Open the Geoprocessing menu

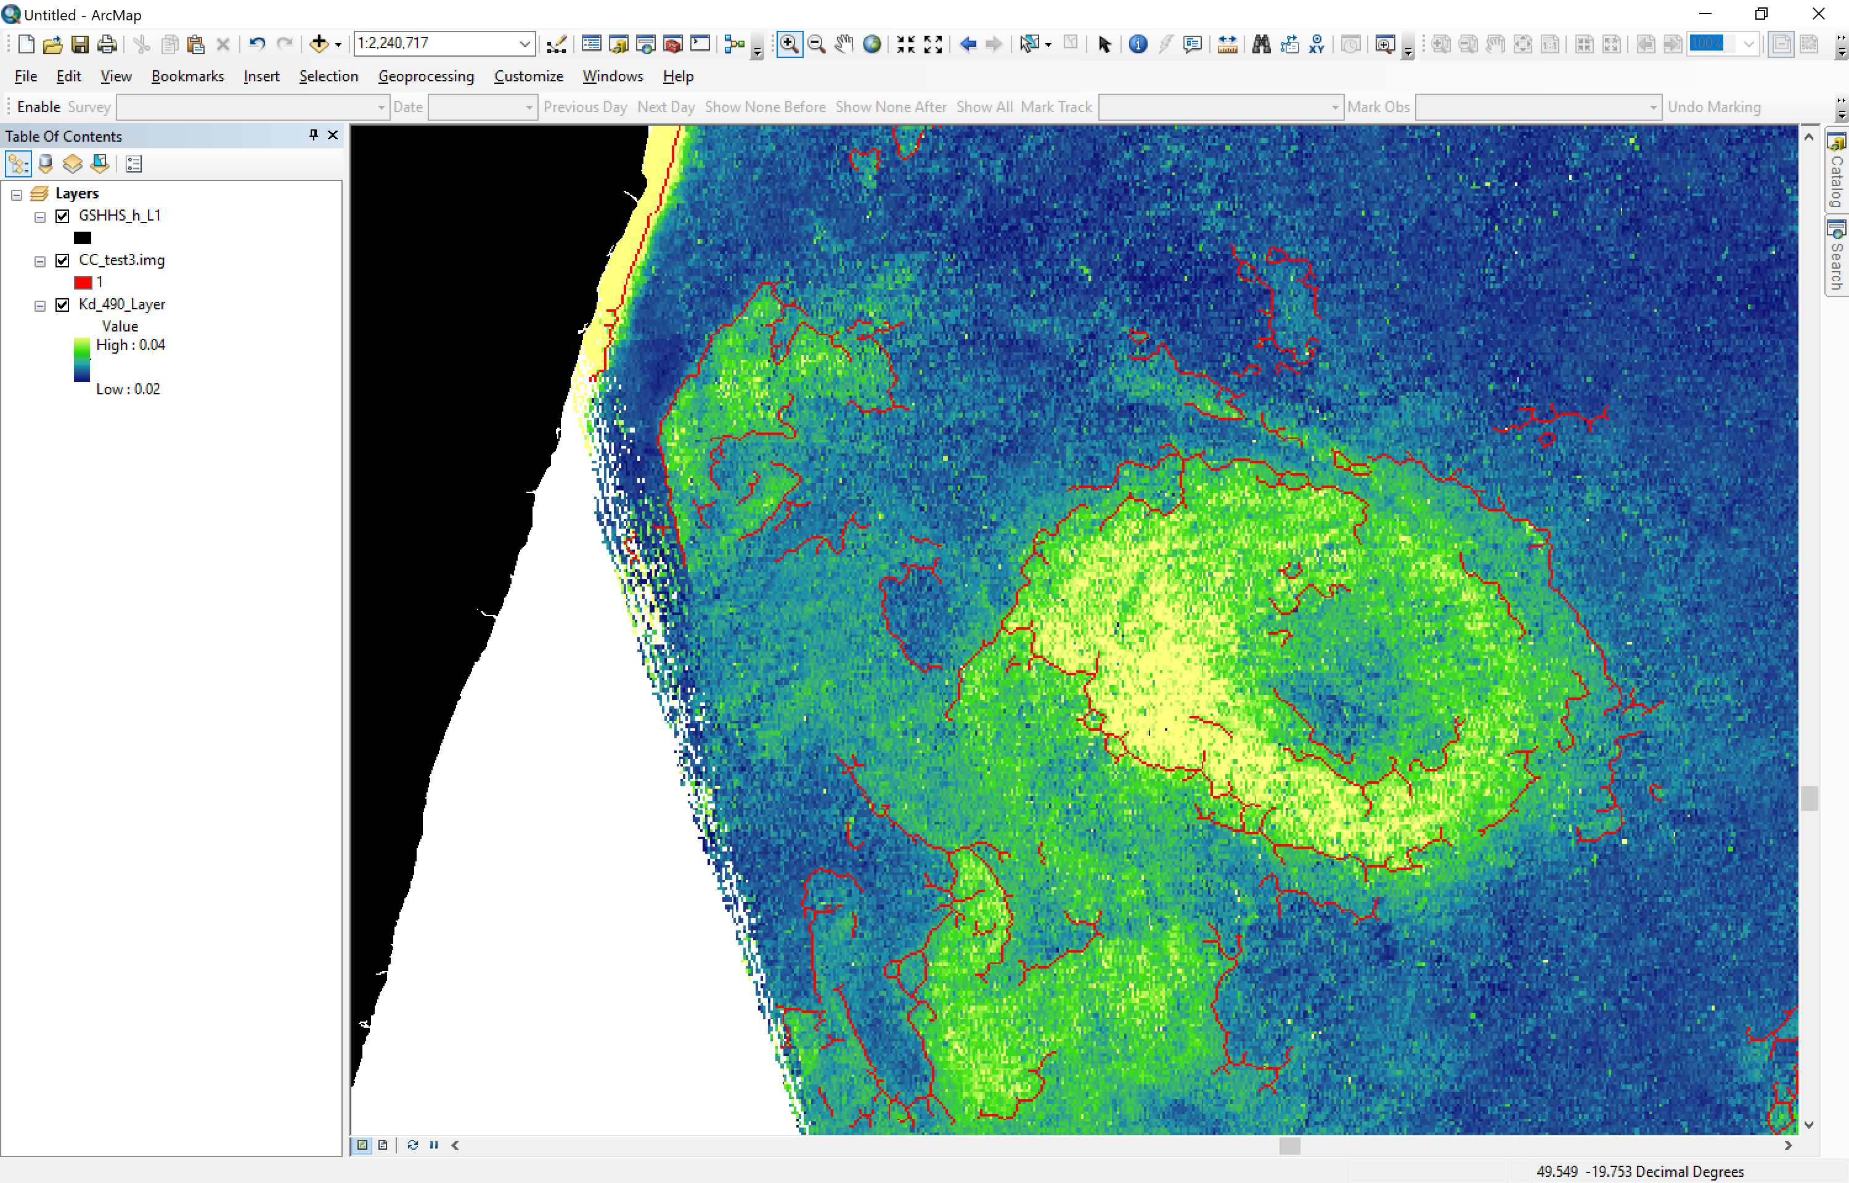427,76
